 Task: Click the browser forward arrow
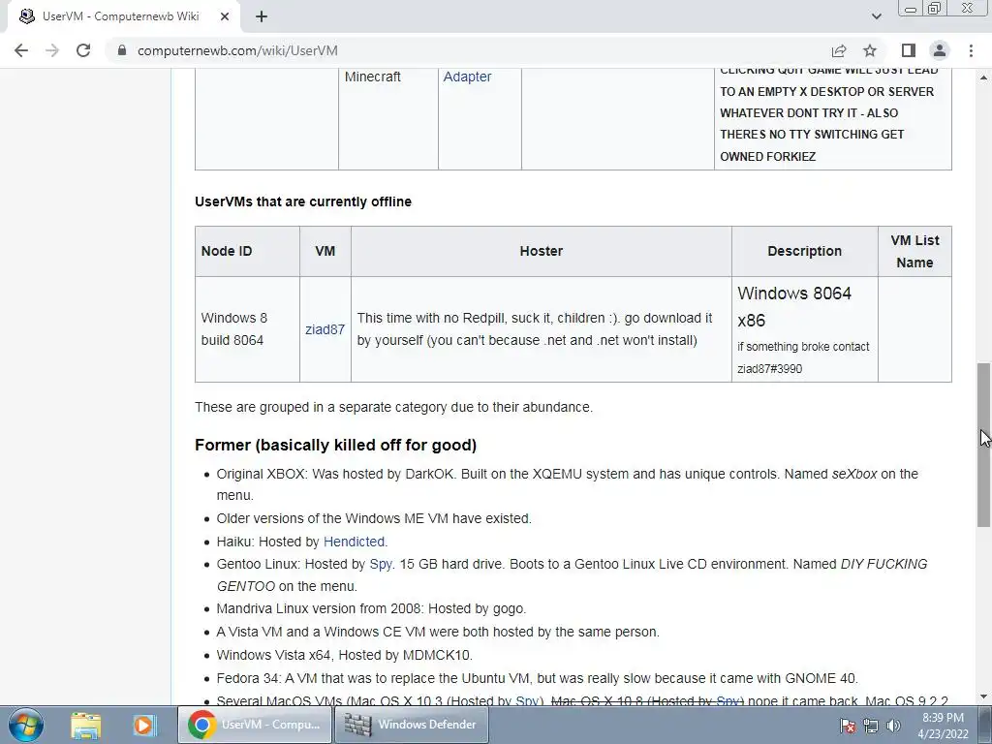click(52, 50)
